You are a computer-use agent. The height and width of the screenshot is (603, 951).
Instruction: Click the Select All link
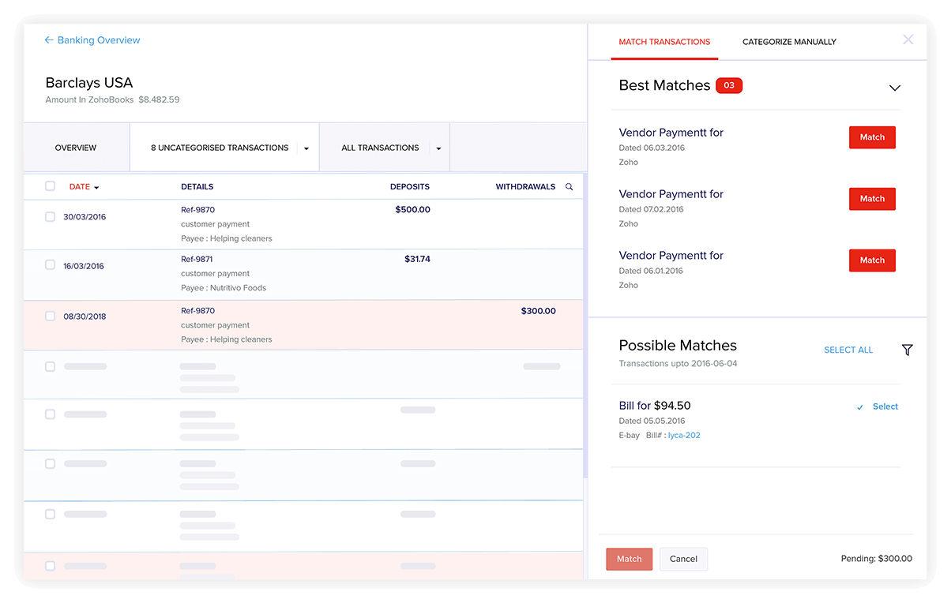coord(848,350)
